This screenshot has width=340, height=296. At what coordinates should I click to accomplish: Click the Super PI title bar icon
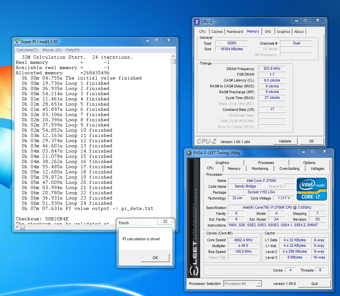tap(17, 42)
